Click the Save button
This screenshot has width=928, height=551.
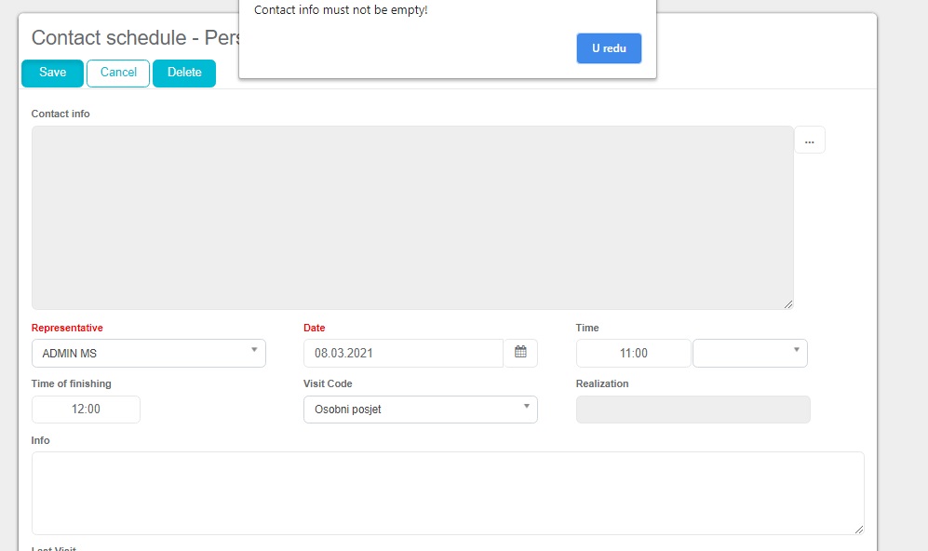[52, 73]
